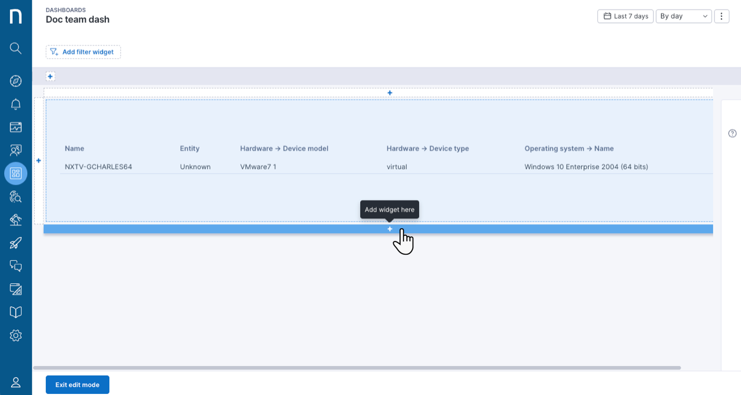Open the settings gear in sidebar

click(16, 335)
